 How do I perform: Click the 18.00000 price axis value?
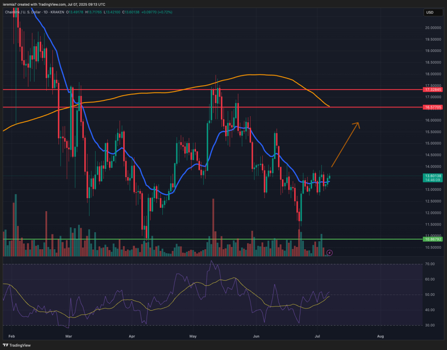pos(433,74)
